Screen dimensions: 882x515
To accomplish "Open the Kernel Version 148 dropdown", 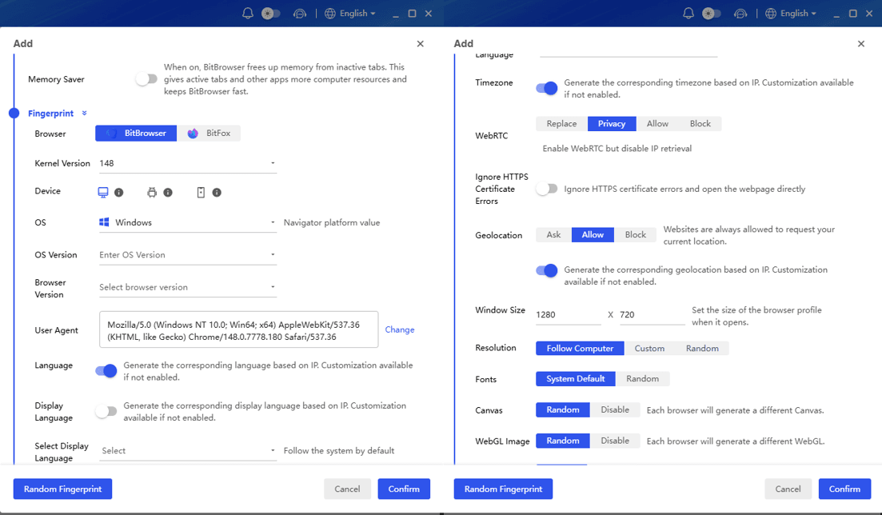I will click(188, 163).
